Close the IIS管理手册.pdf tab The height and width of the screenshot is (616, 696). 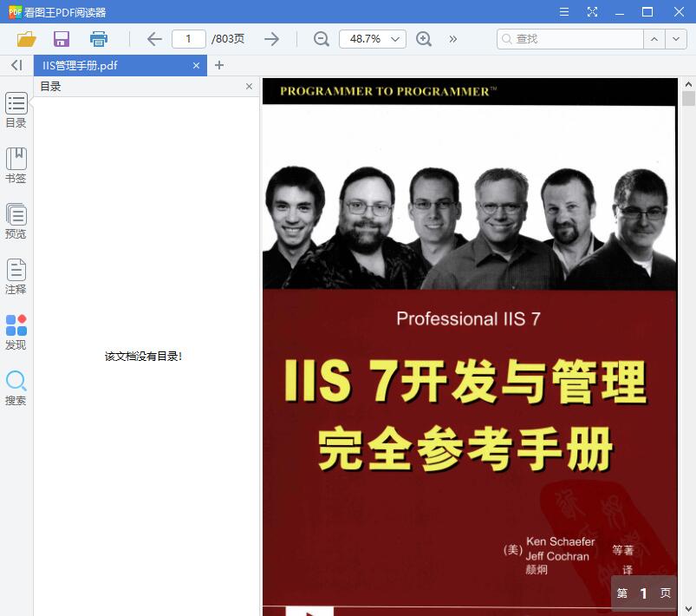click(196, 65)
